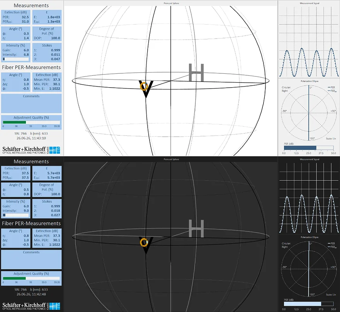Open the Degree of Pol. tile in the light panel
The image size is (340, 312).
(x=47, y=33)
